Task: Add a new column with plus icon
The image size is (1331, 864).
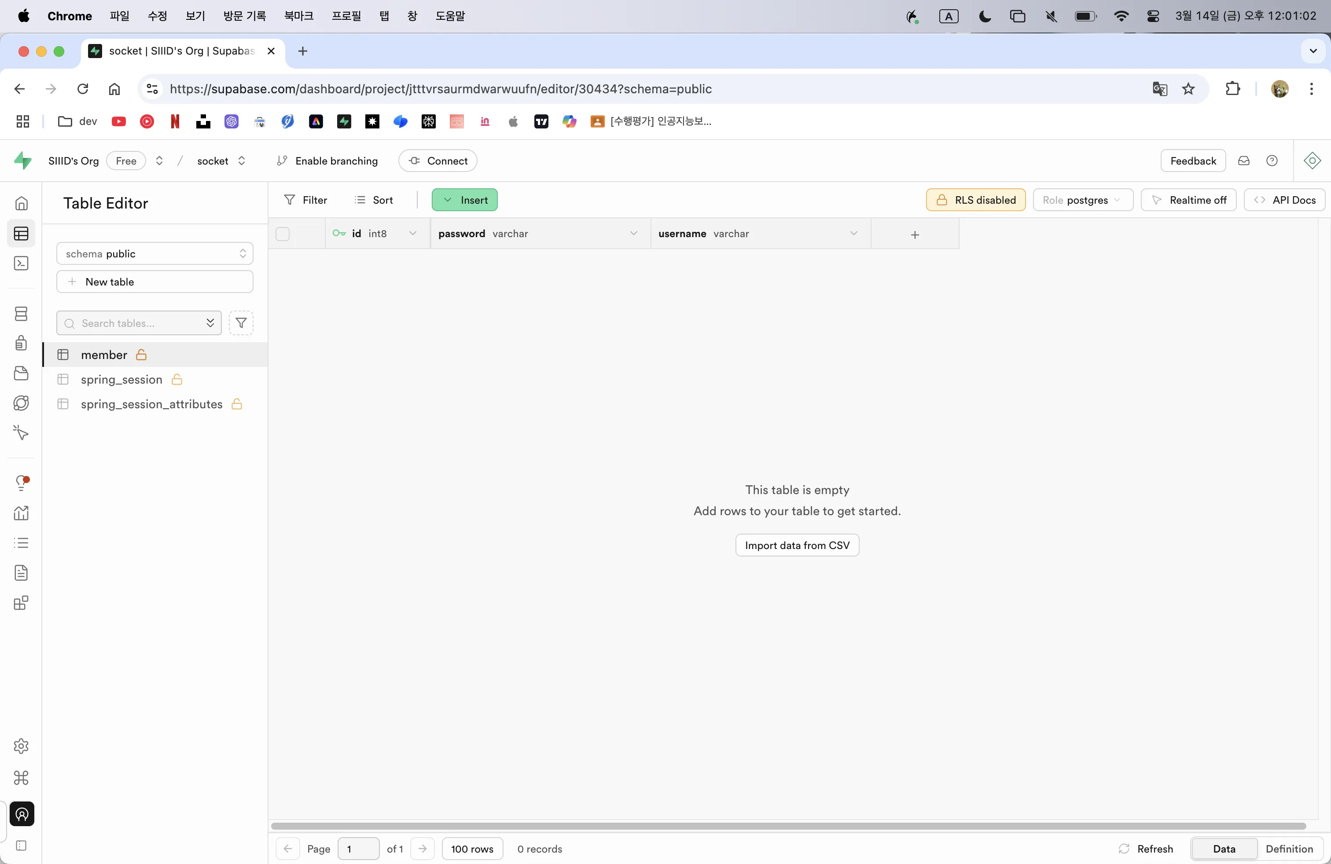Action: pos(914,234)
